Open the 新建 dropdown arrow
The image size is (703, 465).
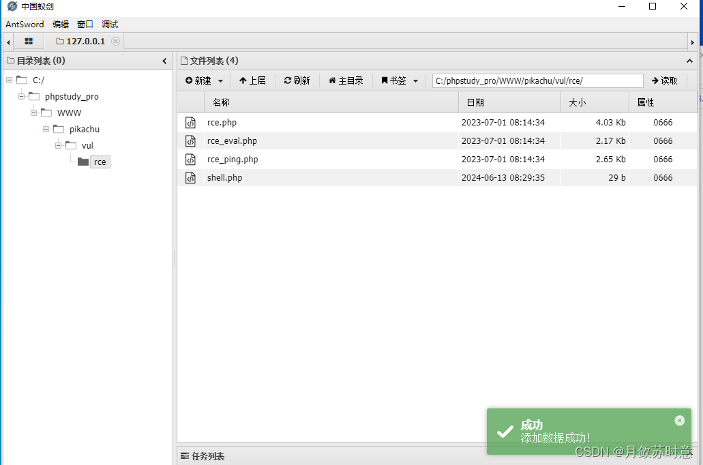(221, 81)
